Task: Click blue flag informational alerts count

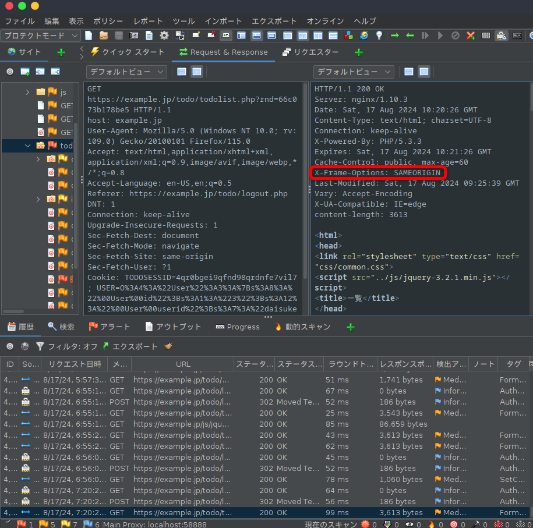Action: pos(91,525)
